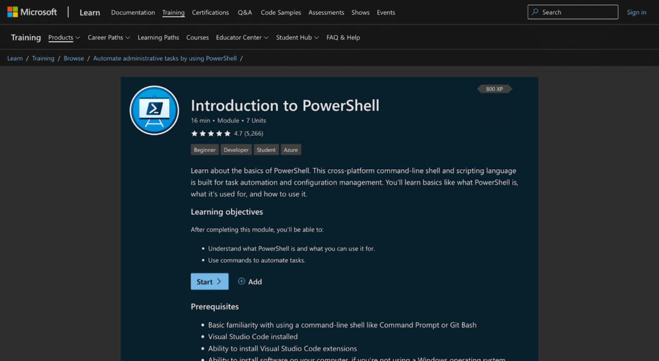Open the Documentation menu item

click(x=133, y=12)
